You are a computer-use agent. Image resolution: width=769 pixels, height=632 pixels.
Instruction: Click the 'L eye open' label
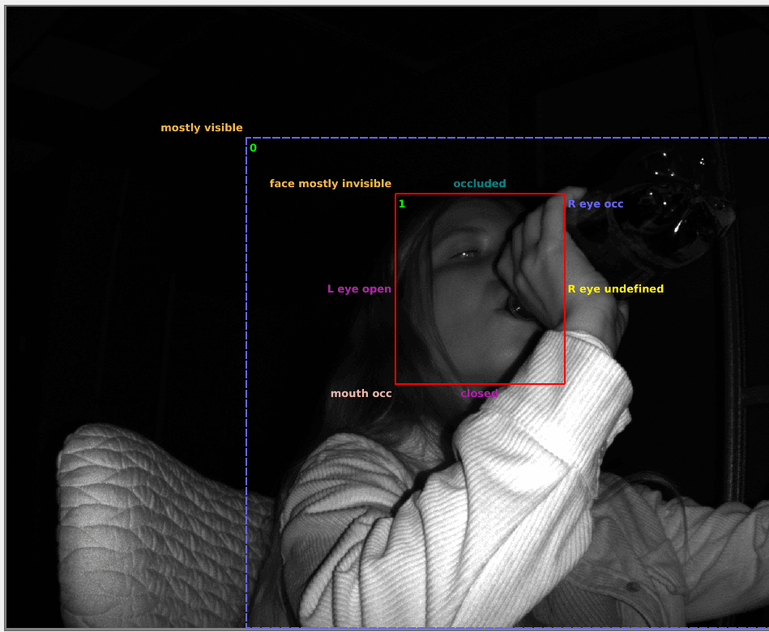(360, 288)
